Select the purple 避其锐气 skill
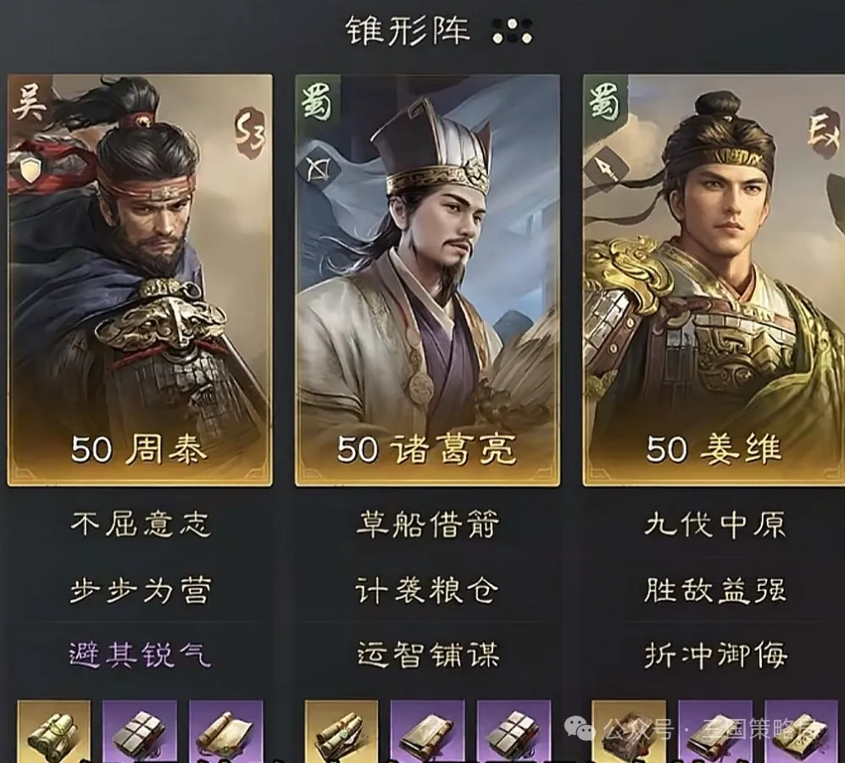Viewport: 845px width, 763px height. tap(140, 655)
